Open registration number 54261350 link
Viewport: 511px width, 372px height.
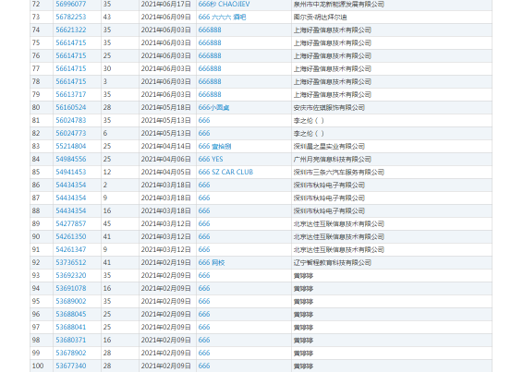click(x=71, y=236)
